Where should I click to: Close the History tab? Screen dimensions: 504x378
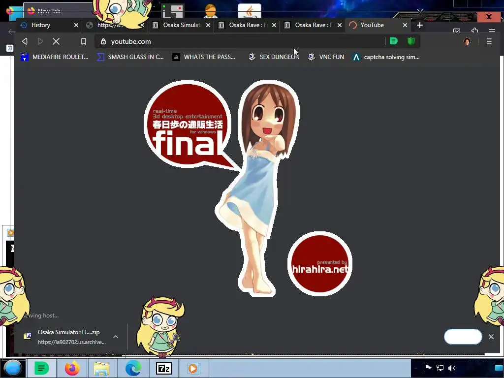76,25
